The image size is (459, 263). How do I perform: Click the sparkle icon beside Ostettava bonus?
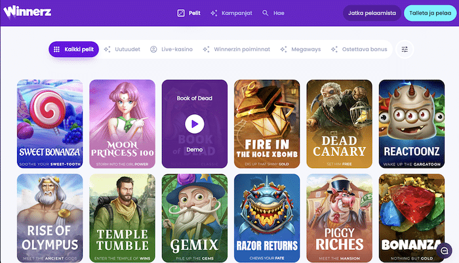click(334, 49)
